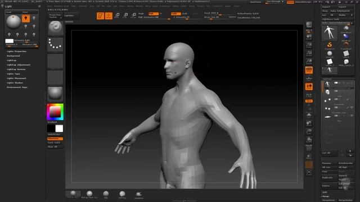Toggle L.Sym local symmetry button

309,95
